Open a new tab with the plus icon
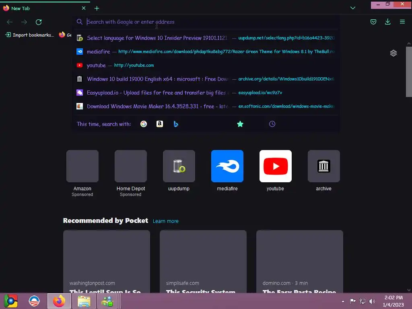This screenshot has height=309, width=412. tap(97, 8)
